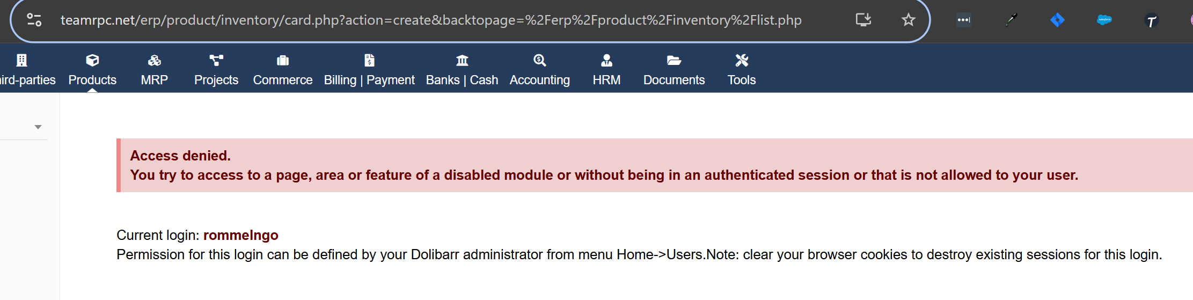This screenshot has width=1193, height=300.
Task: Expand the left sidebar dropdown arrow
Action: pyautogui.click(x=38, y=127)
